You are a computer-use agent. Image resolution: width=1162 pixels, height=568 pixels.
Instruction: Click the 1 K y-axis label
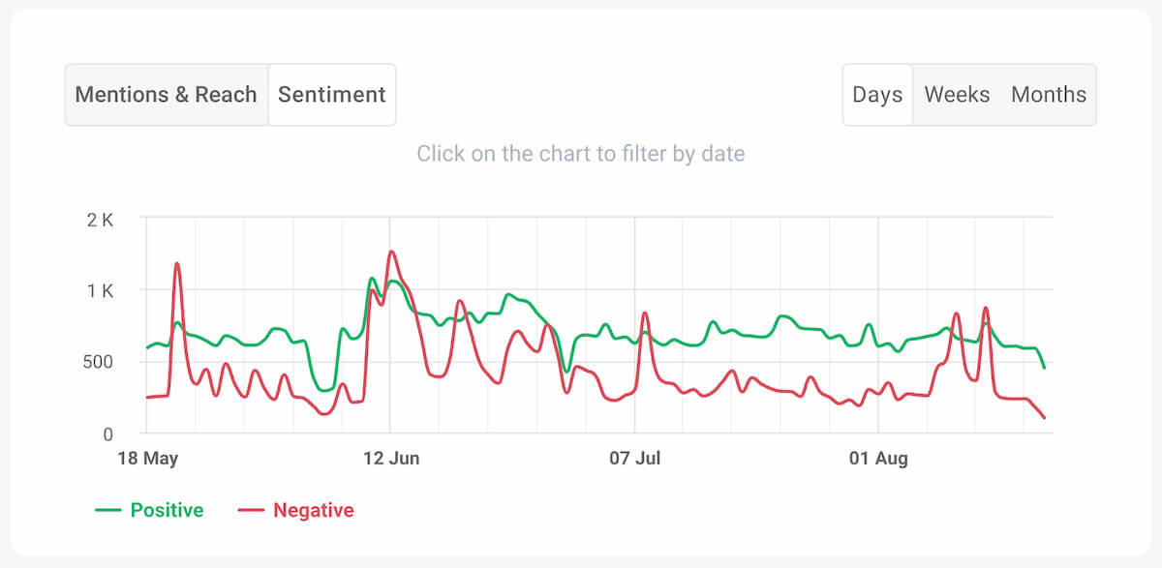point(100,290)
